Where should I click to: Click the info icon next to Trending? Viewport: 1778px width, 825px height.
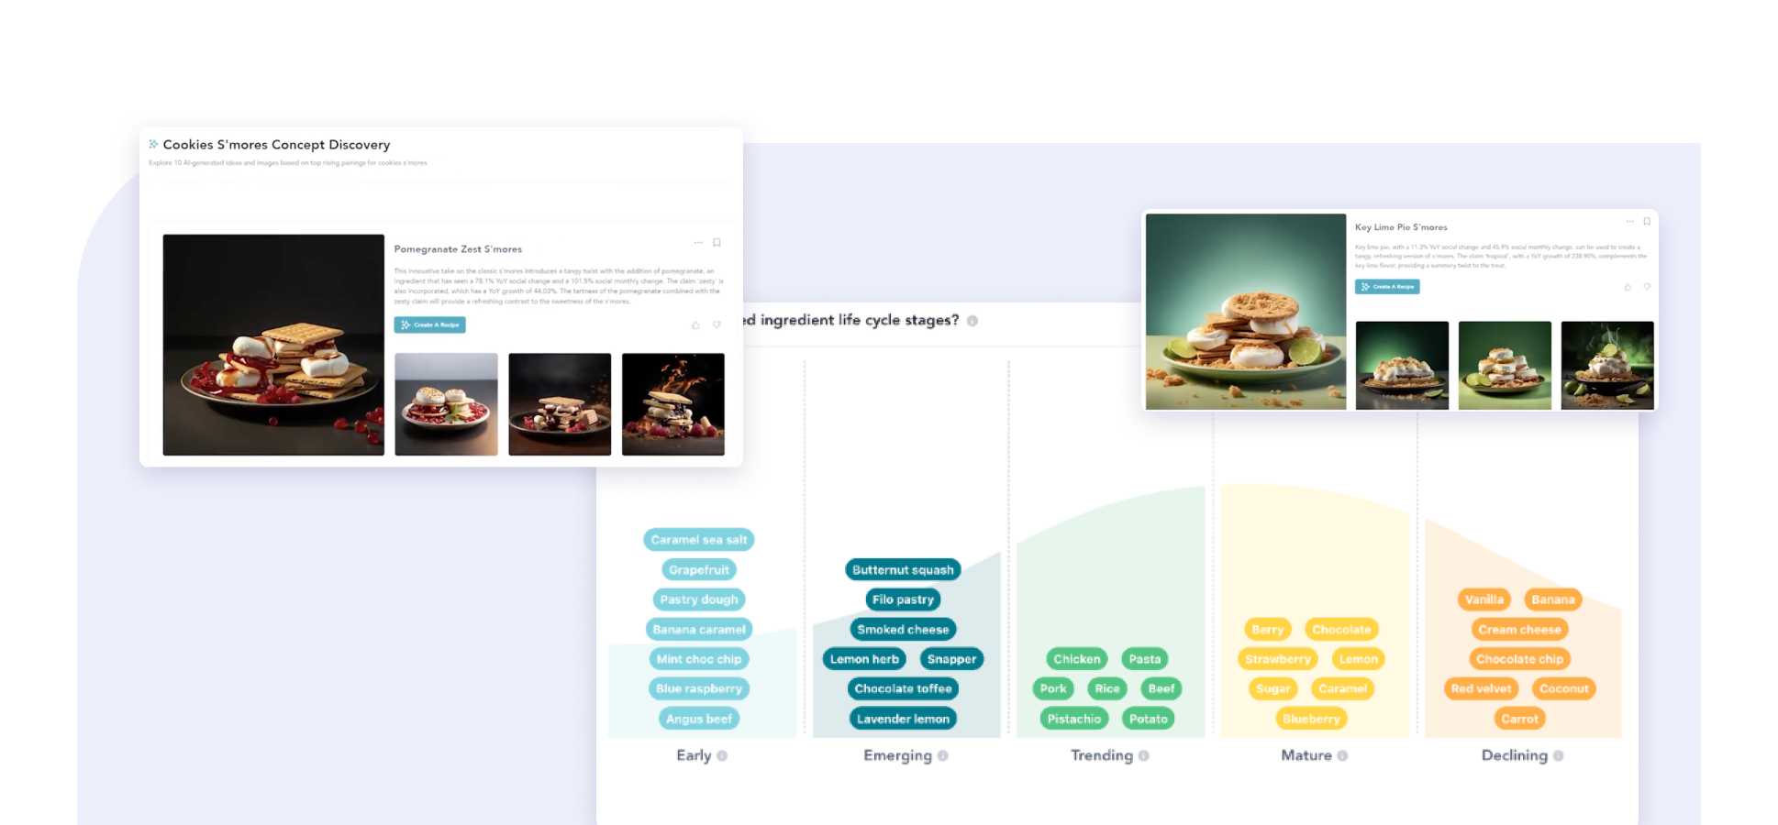tap(1144, 756)
